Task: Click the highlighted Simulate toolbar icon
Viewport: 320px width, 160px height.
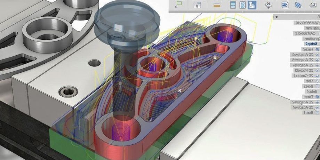Action: 252,5
